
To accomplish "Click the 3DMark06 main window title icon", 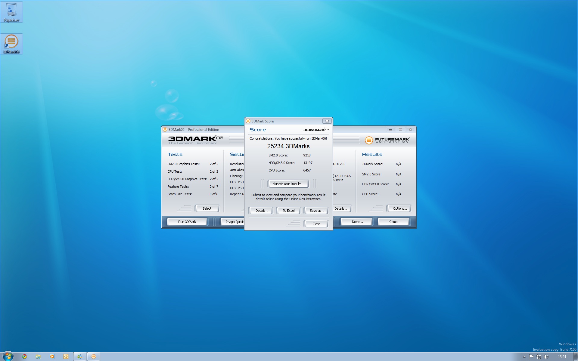I will tap(165, 130).
